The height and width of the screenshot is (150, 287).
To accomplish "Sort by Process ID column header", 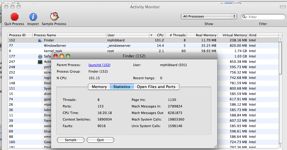I will [x=20, y=35].
